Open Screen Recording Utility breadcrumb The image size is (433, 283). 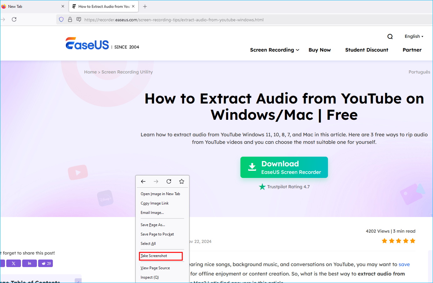coord(127,72)
